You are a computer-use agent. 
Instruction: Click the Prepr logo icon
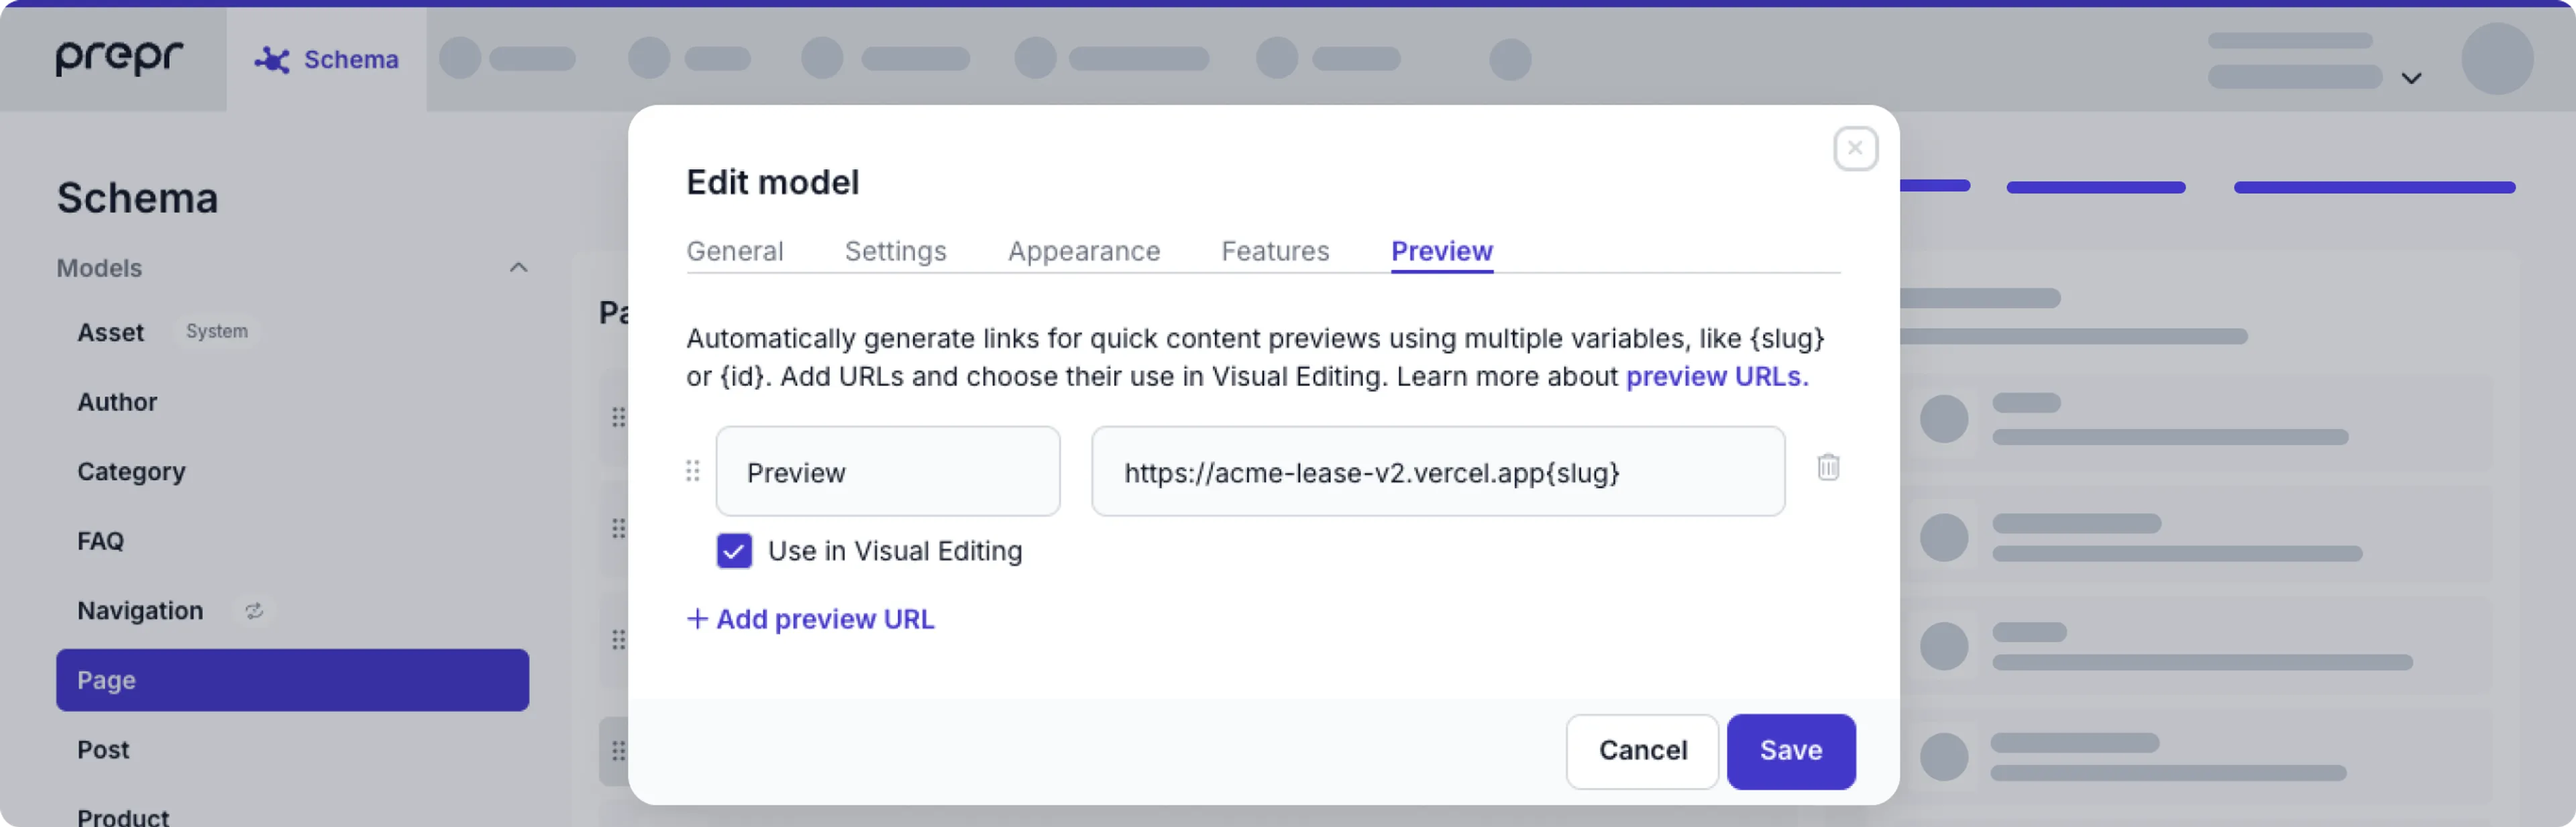(x=117, y=59)
